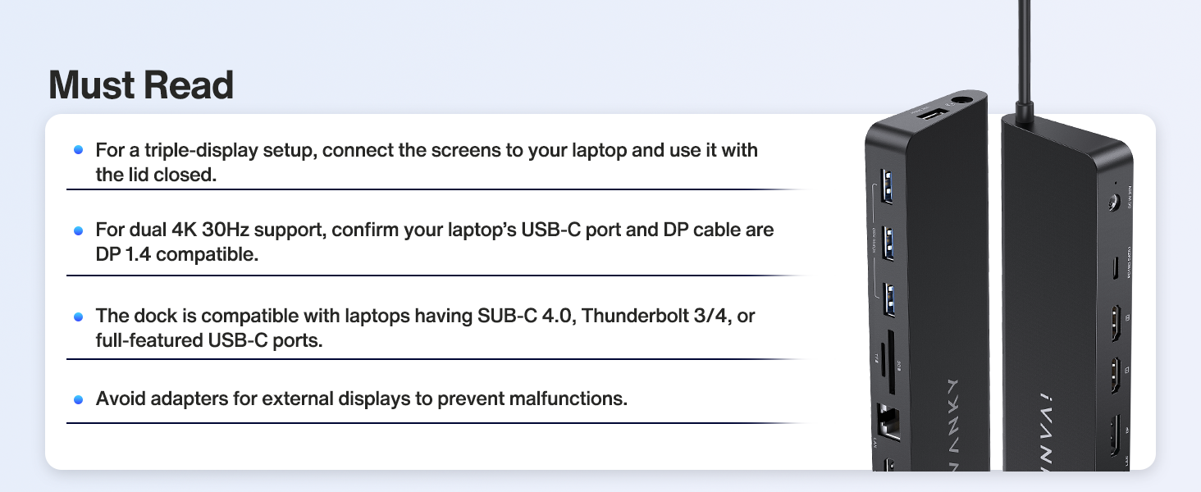Screen dimensions: 1201x492
Task: Select the triple-display setup tip text
Action: click(x=427, y=162)
